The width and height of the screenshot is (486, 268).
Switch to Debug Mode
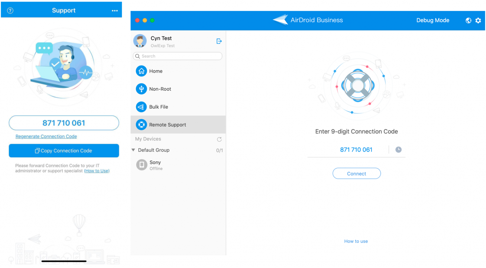pos(433,20)
